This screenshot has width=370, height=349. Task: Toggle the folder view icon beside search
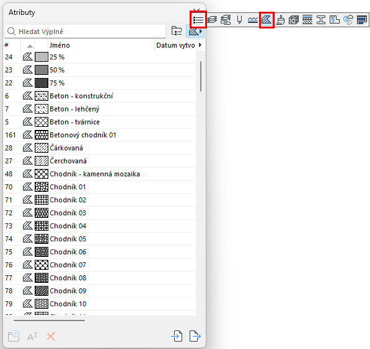click(177, 31)
